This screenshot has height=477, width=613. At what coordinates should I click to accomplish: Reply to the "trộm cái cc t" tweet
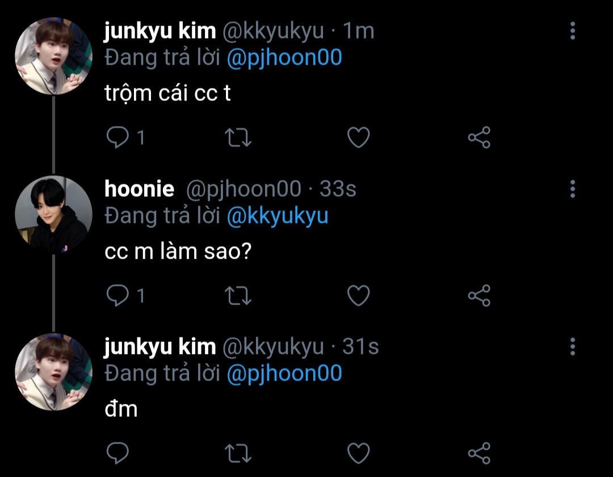(x=117, y=137)
